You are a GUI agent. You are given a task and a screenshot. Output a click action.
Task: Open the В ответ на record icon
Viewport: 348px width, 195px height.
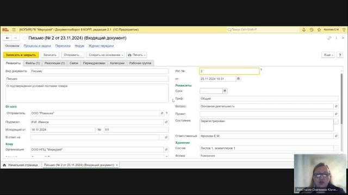pyautogui.click(x=166, y=137)
